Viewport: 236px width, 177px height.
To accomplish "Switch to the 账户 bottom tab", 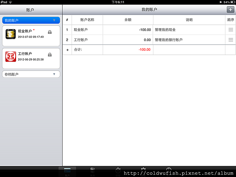I will (67, 171).
